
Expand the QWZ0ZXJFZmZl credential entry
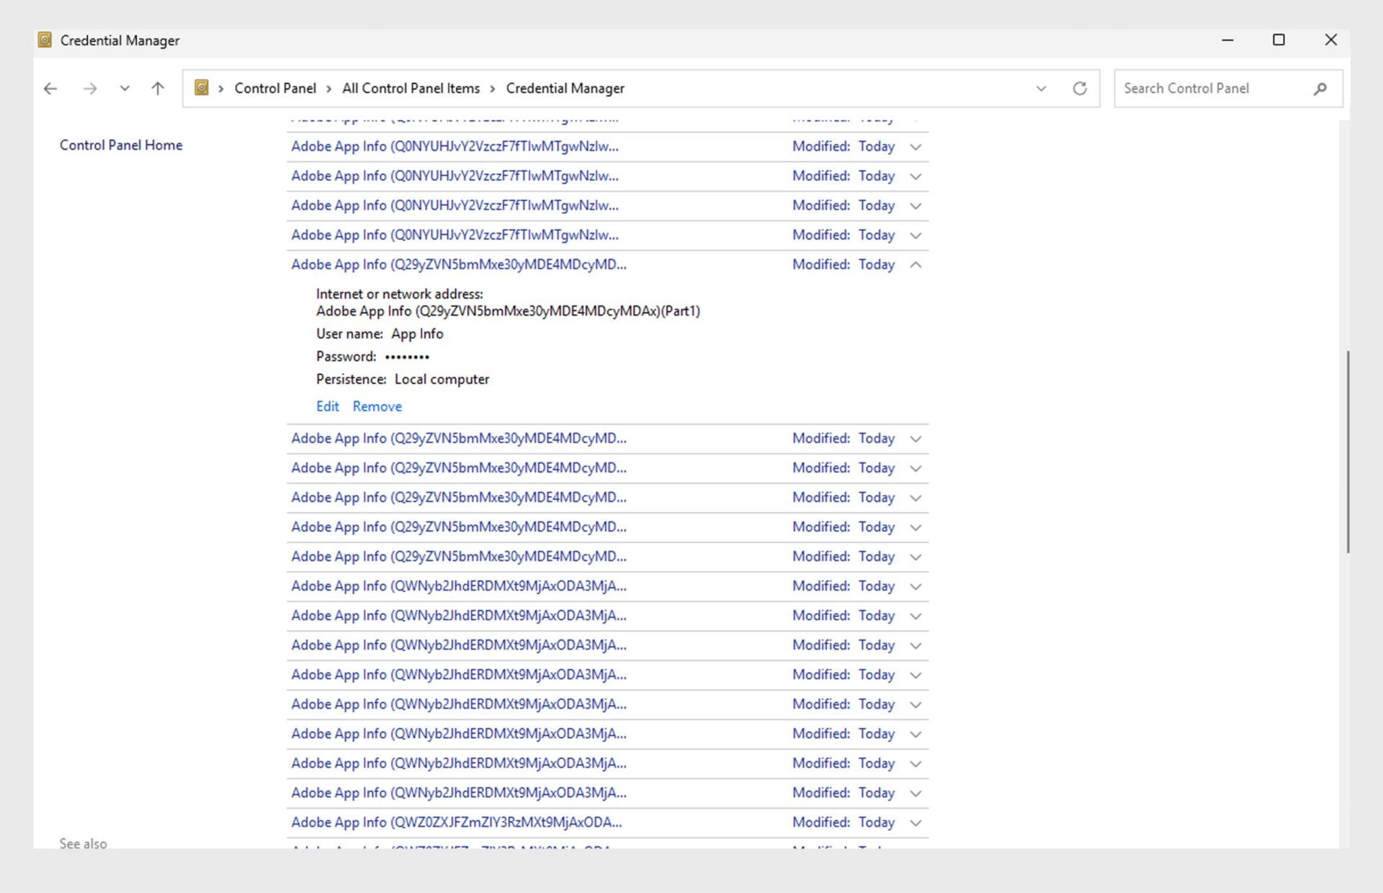[x=916, y=822]
